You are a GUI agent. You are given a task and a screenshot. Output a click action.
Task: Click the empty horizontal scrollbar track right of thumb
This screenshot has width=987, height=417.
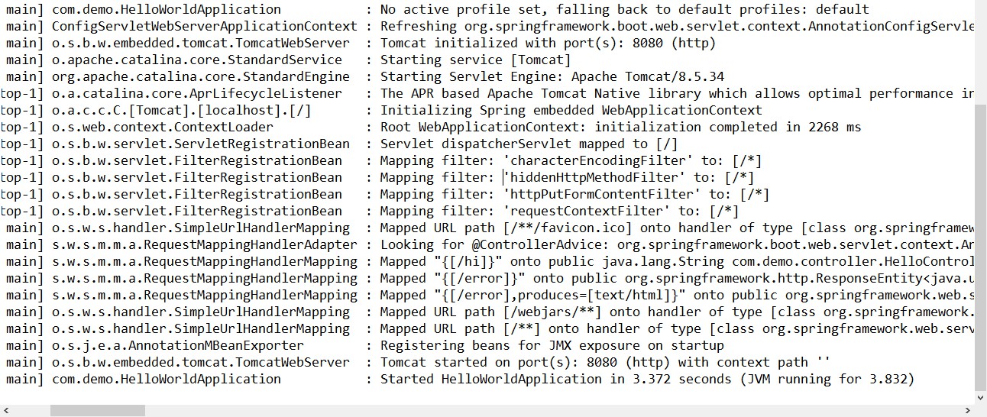tap(553, 410)
